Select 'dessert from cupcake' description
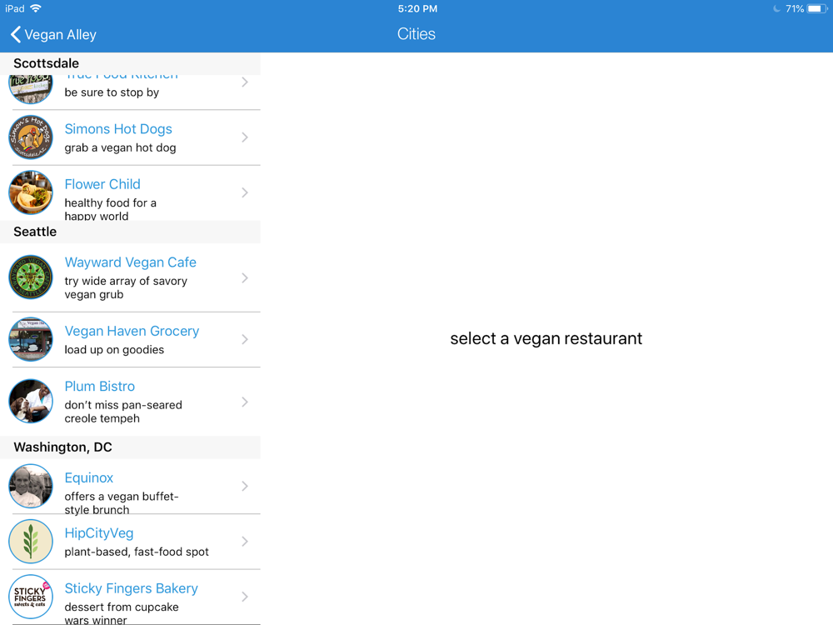The image size is (833, 625). (x=121, y=607)
